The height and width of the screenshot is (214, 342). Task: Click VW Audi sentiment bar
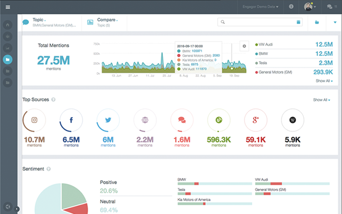[292, 184]
